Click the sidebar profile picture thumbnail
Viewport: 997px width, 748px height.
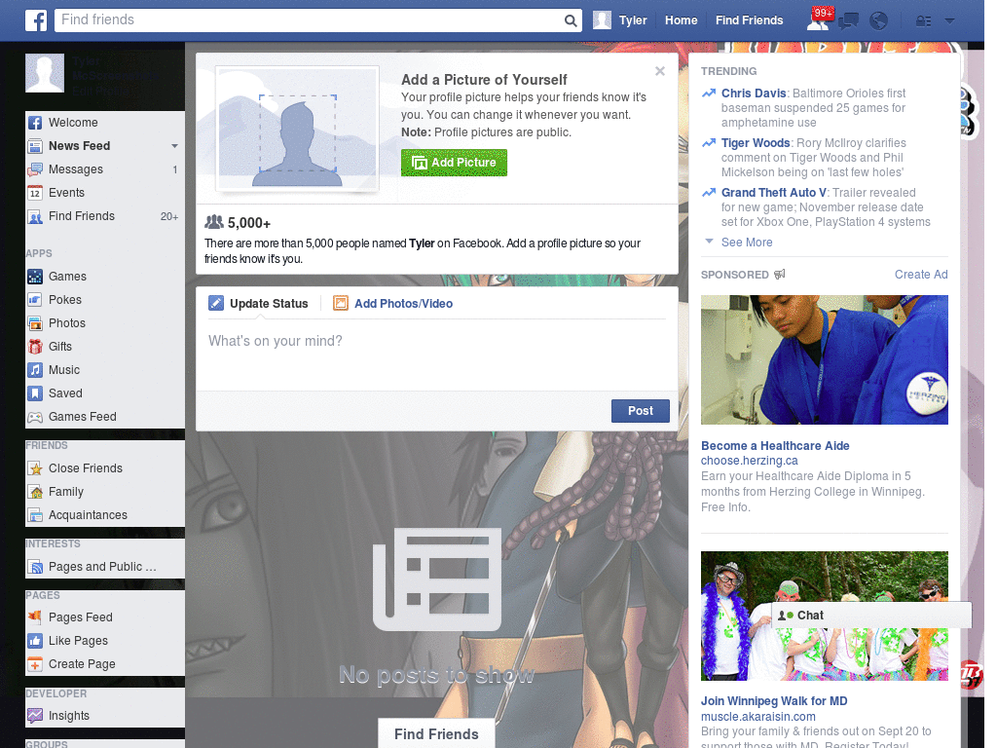coord(45,73)
